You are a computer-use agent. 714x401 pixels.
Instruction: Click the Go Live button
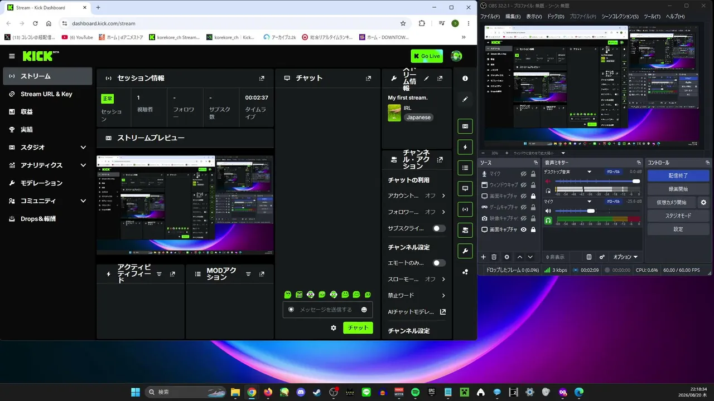(427, 56)
